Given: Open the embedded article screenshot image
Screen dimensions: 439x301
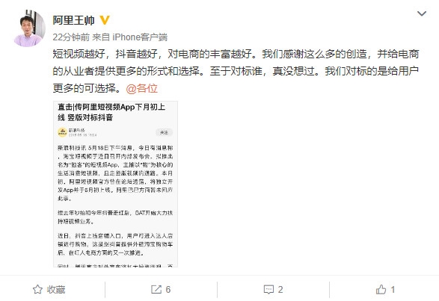Looking at the screenshot, I should [x=115, y=184].
